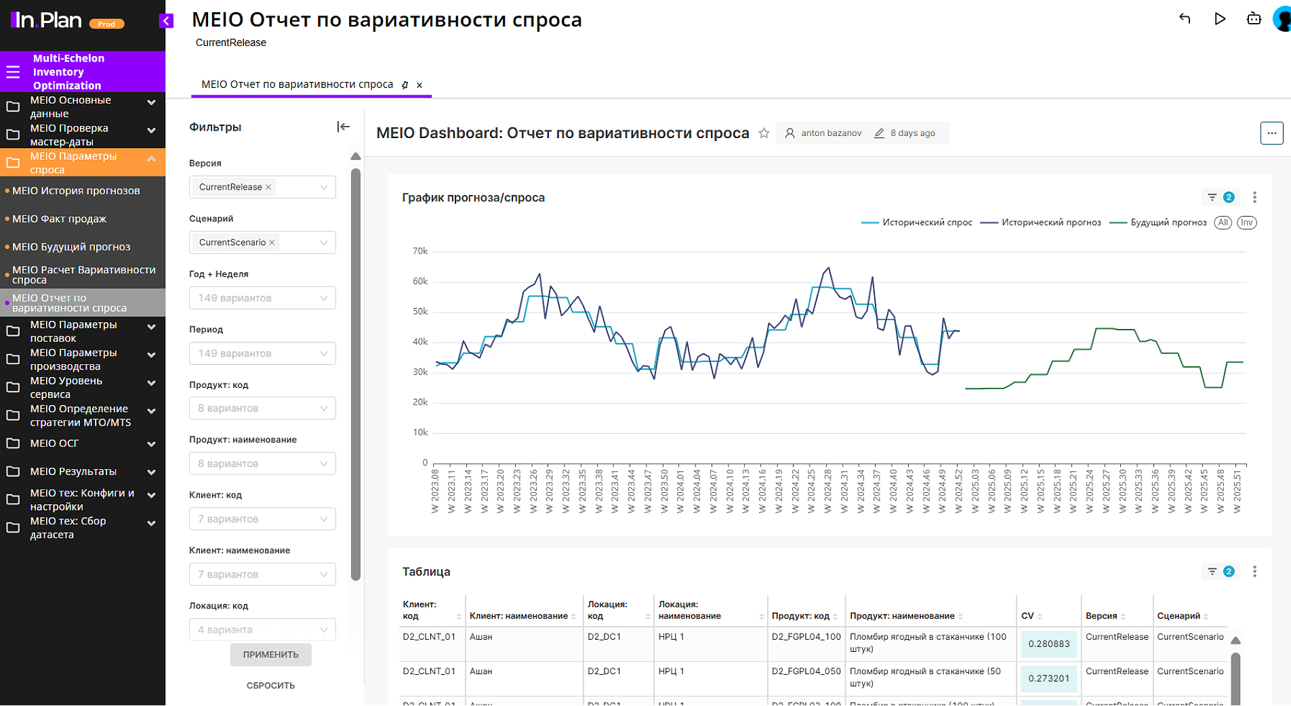Open MEIO Факт продаж menu item
This screenshot has height=706, width=1291.
(x=60, y=219)
